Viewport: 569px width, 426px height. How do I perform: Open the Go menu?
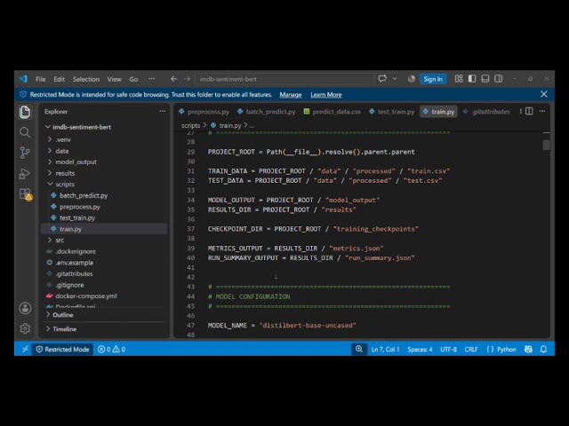(x=133, y=79)
